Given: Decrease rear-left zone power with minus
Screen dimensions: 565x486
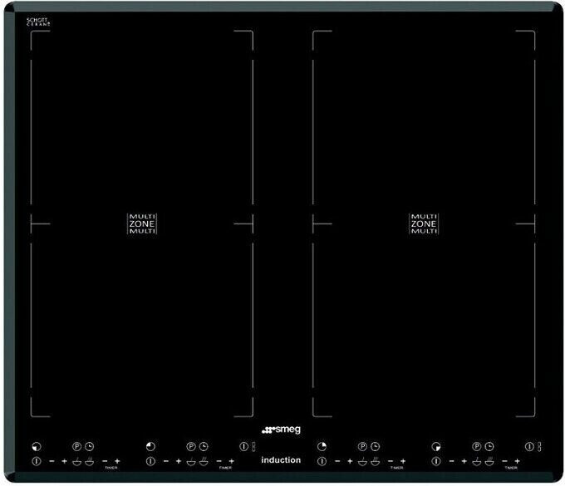Looking at the screenshot, I should click(x=165, y=461).
